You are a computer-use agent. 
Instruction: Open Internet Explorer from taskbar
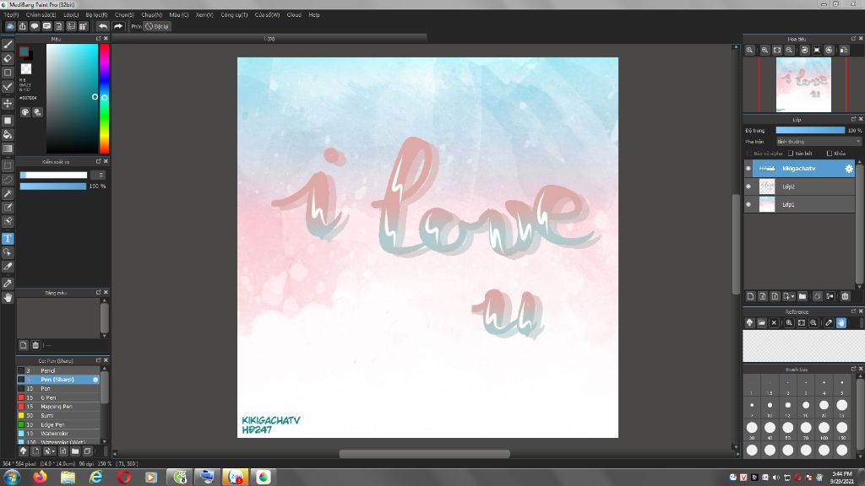pyautogui.click(x=96, y=477)
